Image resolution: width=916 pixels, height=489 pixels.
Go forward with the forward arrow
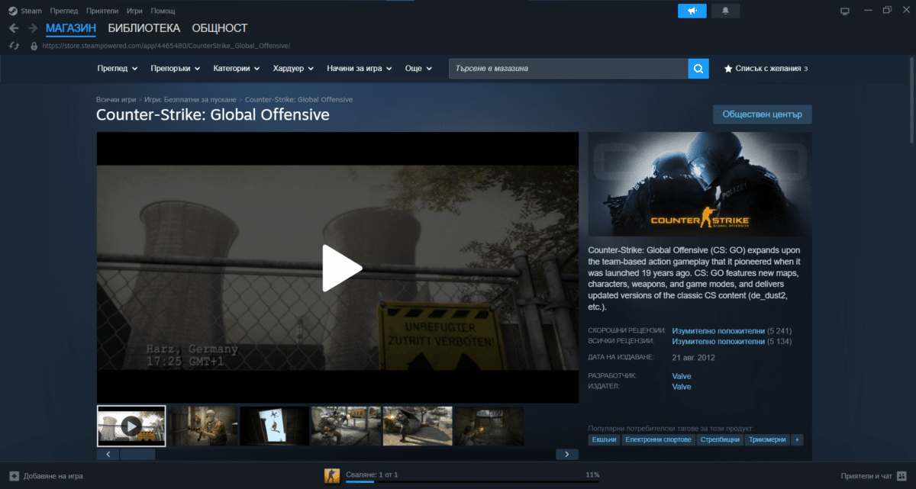coord(33,28)
